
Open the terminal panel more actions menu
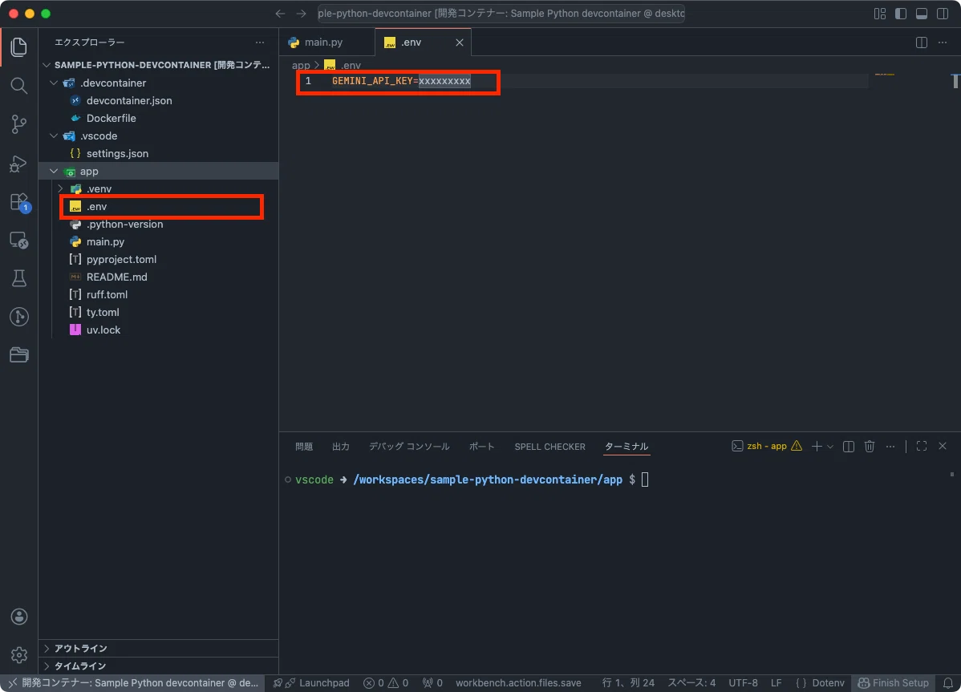click(x=890, y=447)
